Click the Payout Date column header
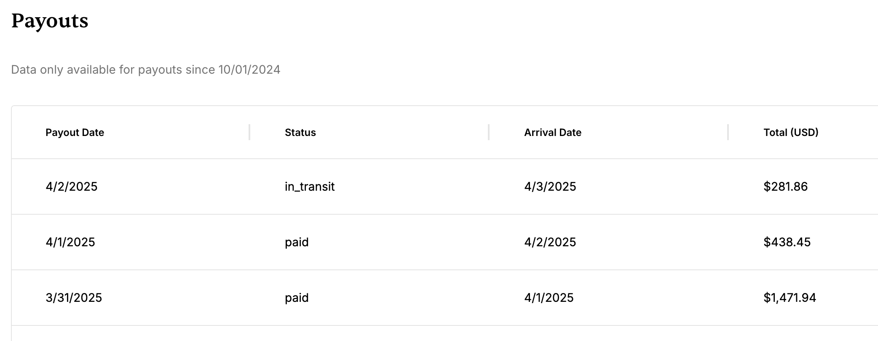The image size is (878, 341). coord(75,132)
